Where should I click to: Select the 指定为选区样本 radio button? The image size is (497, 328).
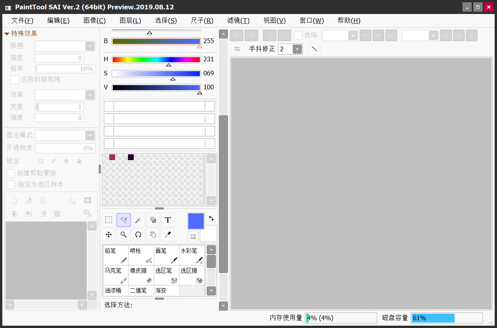11,185
